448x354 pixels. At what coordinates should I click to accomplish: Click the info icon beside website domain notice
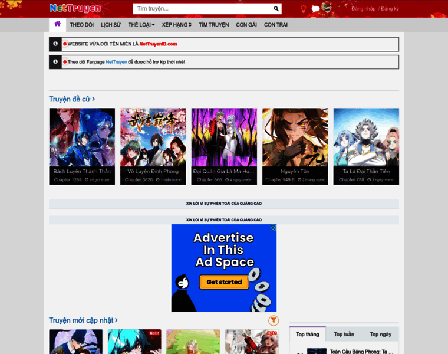point(55,44)
